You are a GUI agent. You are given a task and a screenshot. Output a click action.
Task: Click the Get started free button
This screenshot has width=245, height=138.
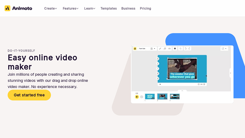tap(29, 95)
